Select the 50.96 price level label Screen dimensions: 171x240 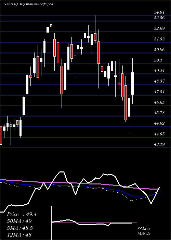pos(159,50)
